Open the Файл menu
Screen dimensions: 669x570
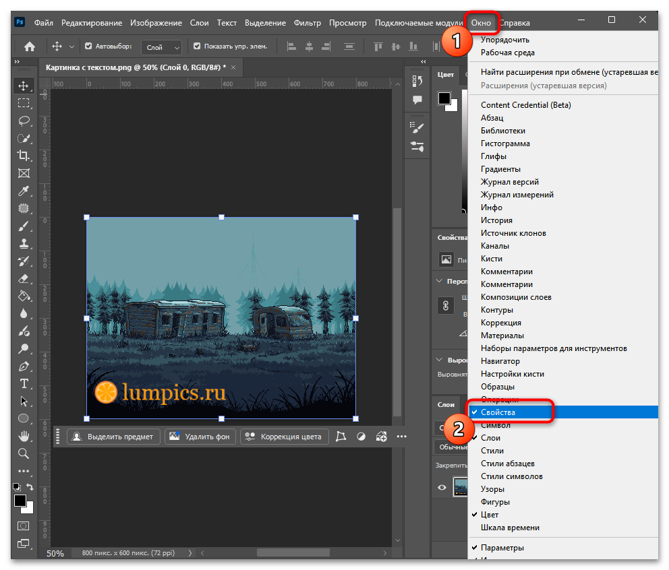pyautogui.click(x=44, y=23)
